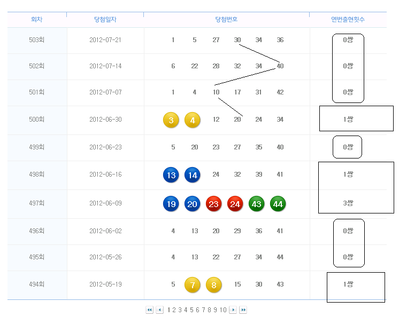The image size is (399, 317).
Task: Select the 503회 round cell
Action: click(37, 40)
